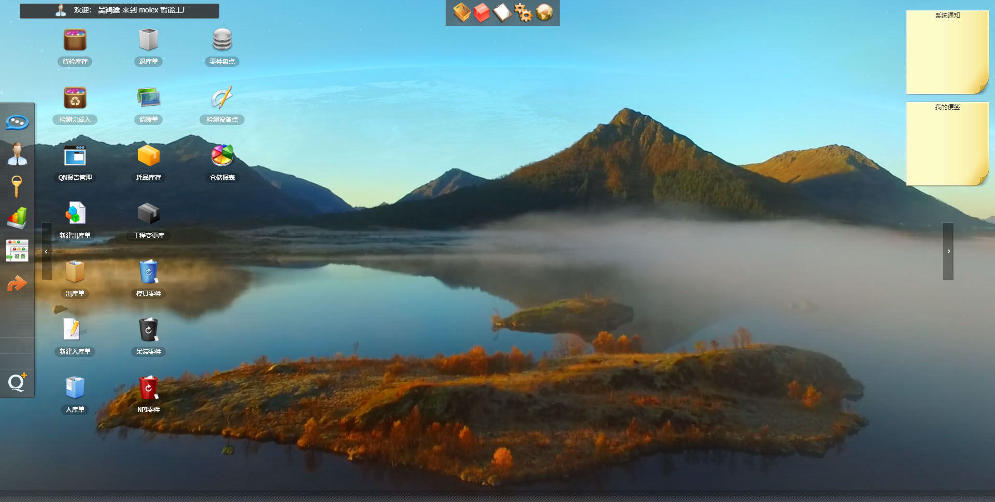Click the 工程变更库 label
The width and height of the screenshot is (995, 502).
coord(148,236)
